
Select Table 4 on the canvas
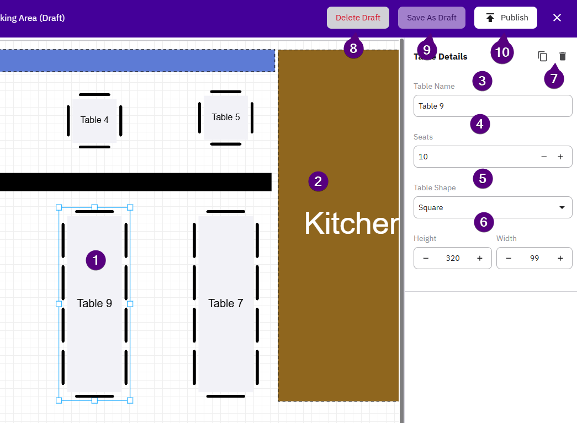coord(94,120)
